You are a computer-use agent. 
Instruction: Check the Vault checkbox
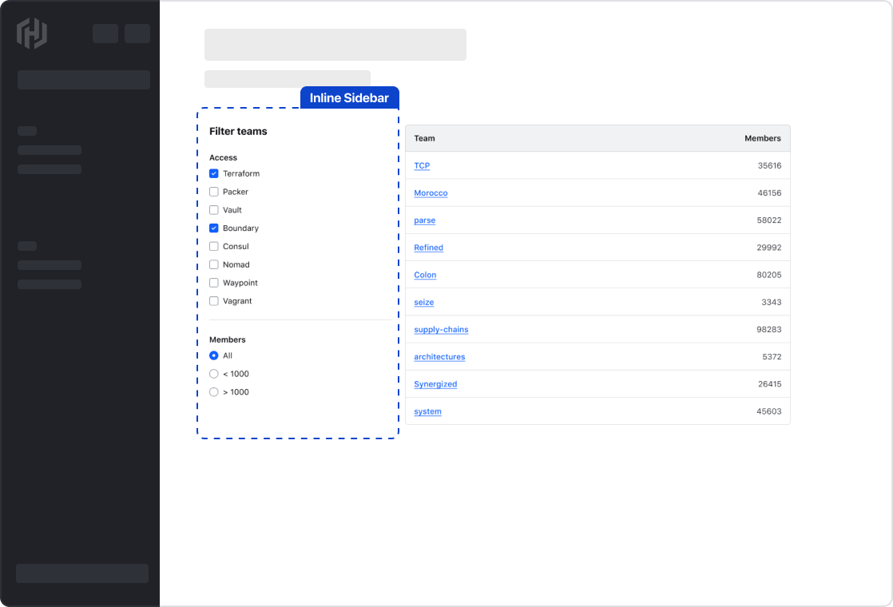click(213, 209)
